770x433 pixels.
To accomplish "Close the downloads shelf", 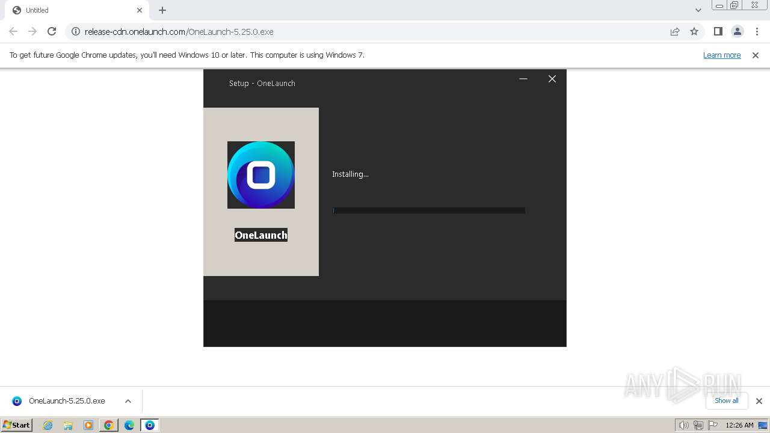I will click(x=759, y=401).
